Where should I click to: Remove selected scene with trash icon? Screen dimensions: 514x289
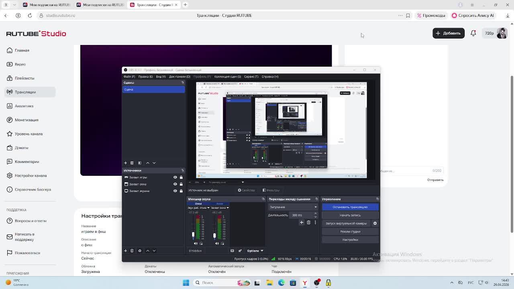click(132, 163)
